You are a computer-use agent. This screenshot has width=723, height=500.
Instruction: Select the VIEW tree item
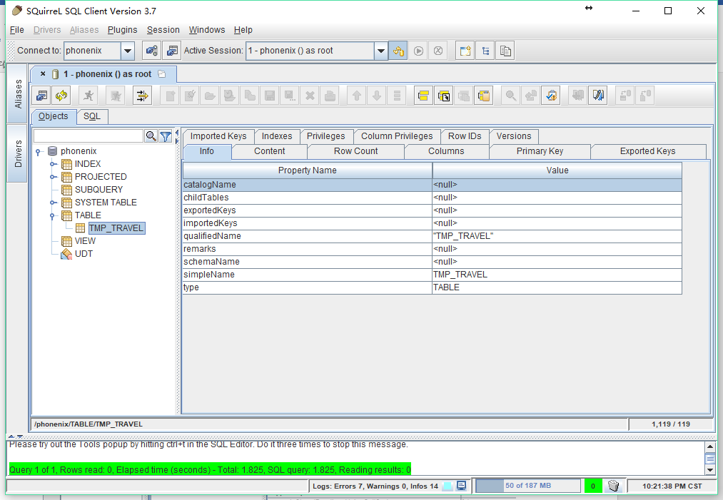coord(86,241)
